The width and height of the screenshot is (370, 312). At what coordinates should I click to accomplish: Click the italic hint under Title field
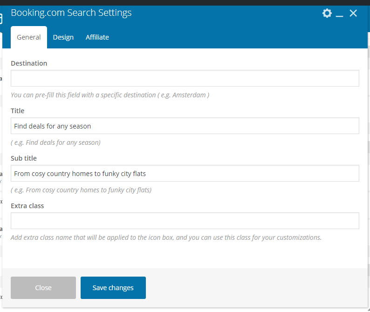56,142
